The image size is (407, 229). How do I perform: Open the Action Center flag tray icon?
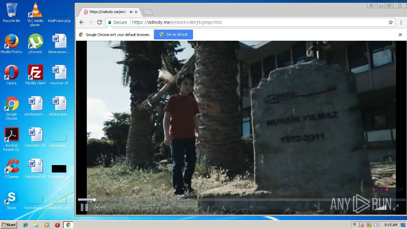click(x=362, y=225)
